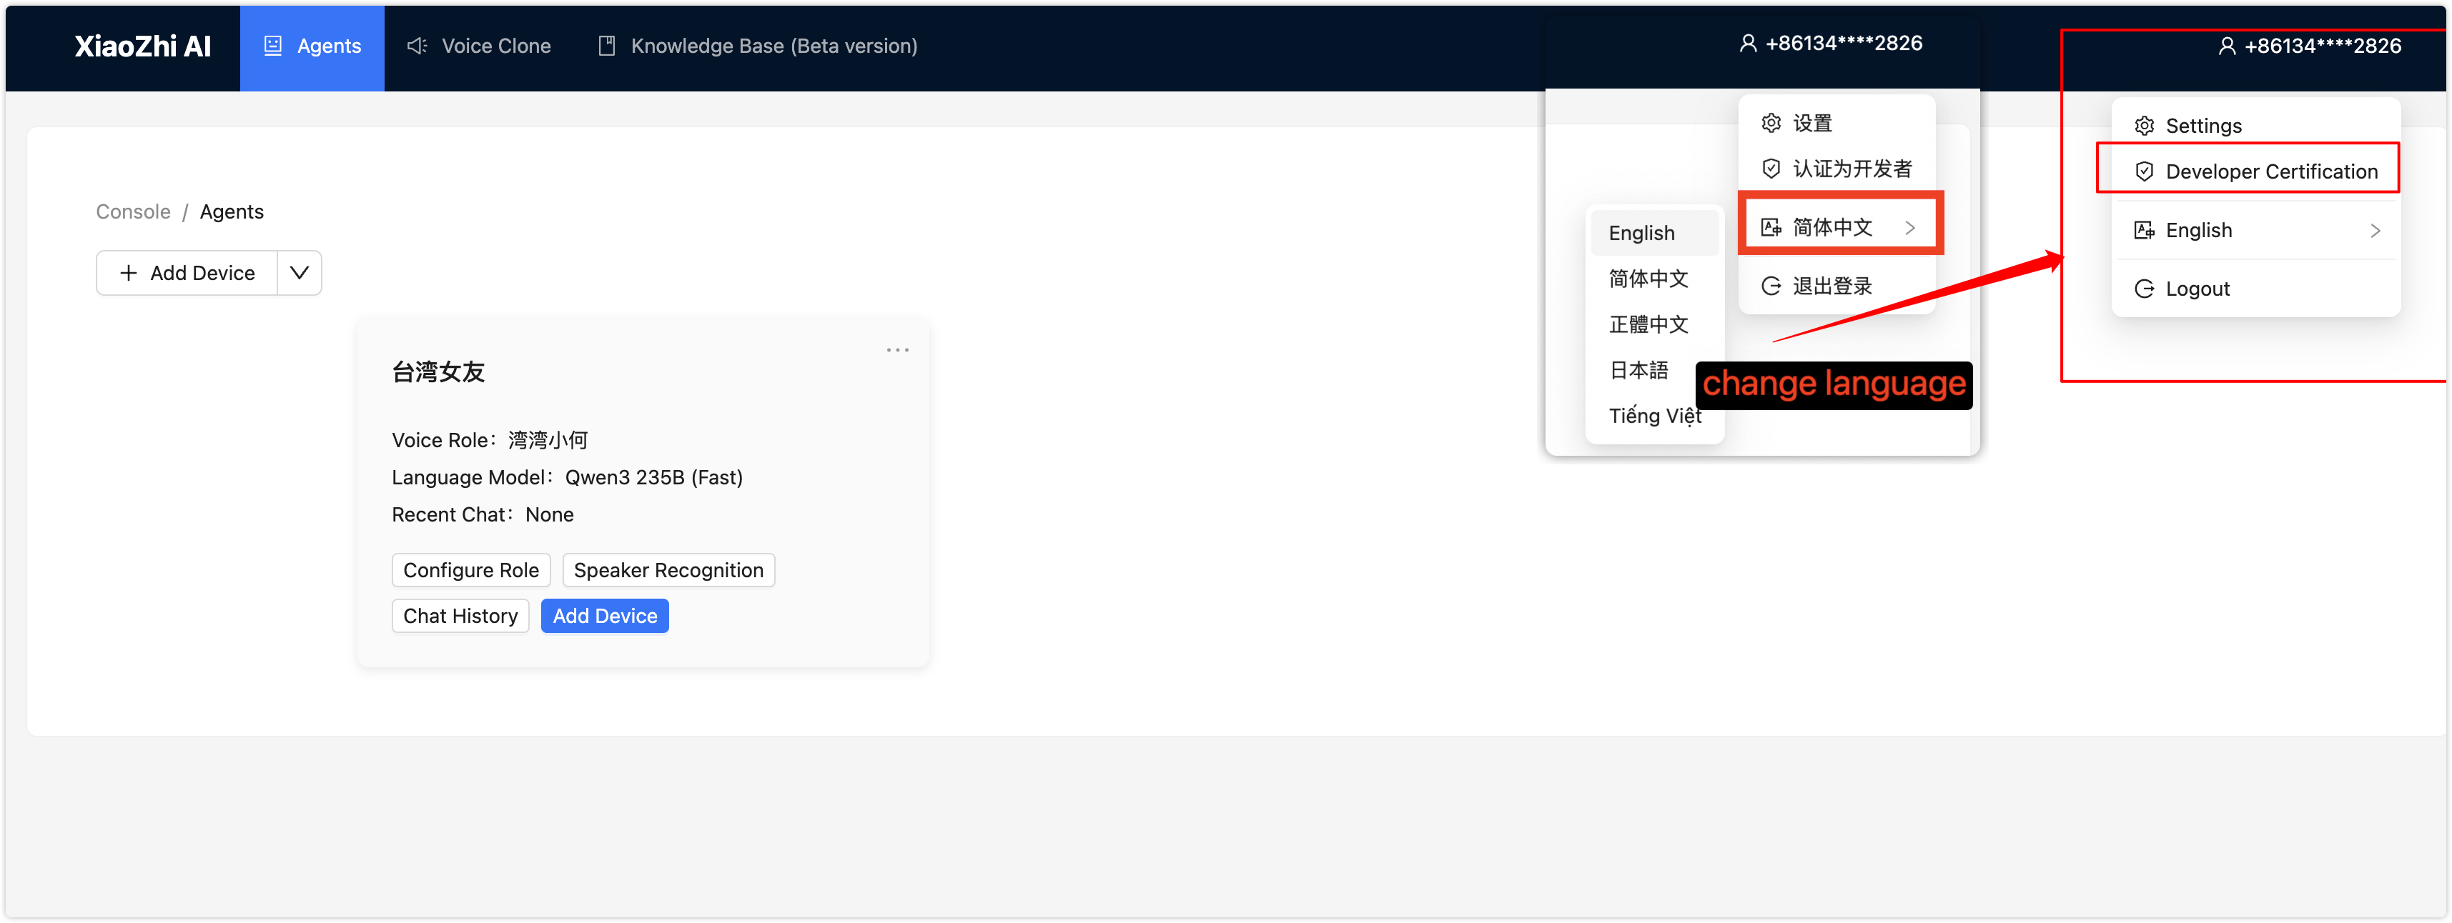The image size is (2452, 923).
Task: Click language icon beside English menu item
Action: 2145,230
